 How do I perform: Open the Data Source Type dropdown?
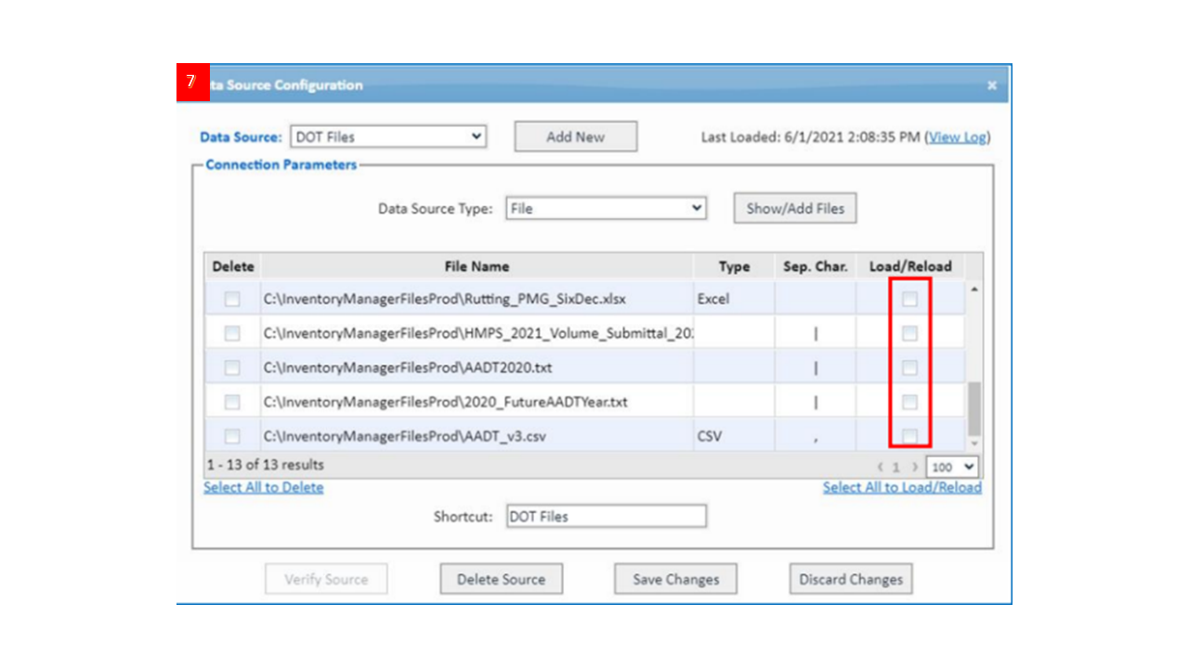click(x=606, y=209)
